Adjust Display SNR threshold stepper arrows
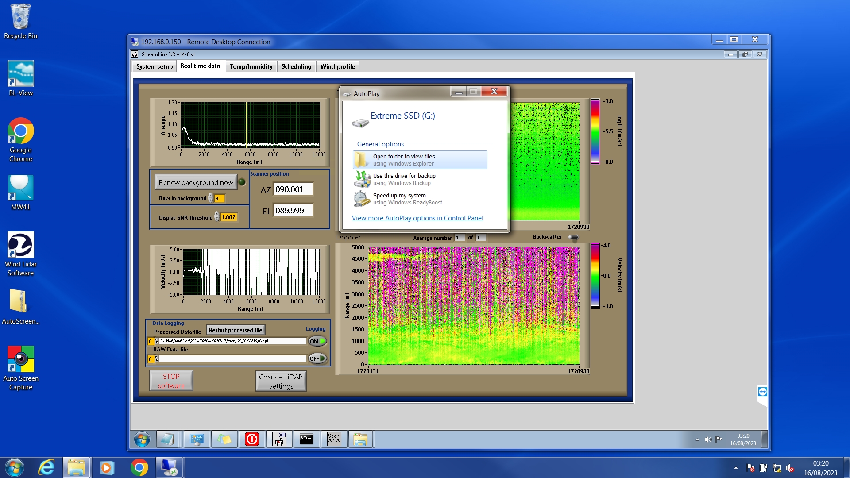The width and height of the screenshot is (850, 478). pyautogui.click(x=216, y=217)
